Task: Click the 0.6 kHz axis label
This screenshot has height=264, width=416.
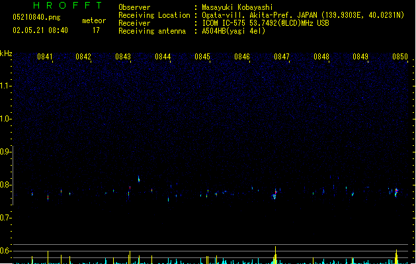Action: (5, 251)
